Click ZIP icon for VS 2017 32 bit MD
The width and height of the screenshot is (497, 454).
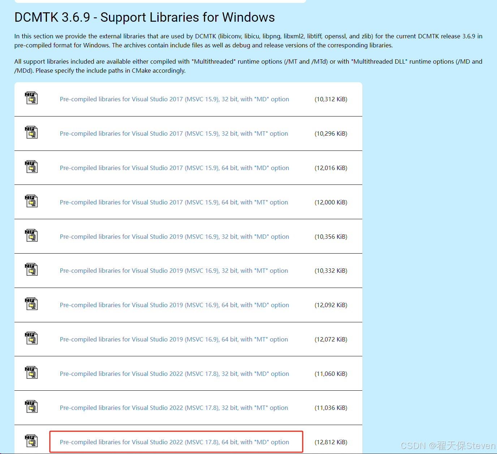click(x=31, y=98)
